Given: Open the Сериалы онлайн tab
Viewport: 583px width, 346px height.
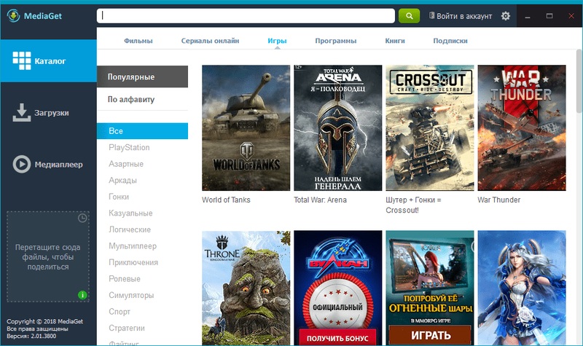Looking at the screenshot, I should (210, 42).
